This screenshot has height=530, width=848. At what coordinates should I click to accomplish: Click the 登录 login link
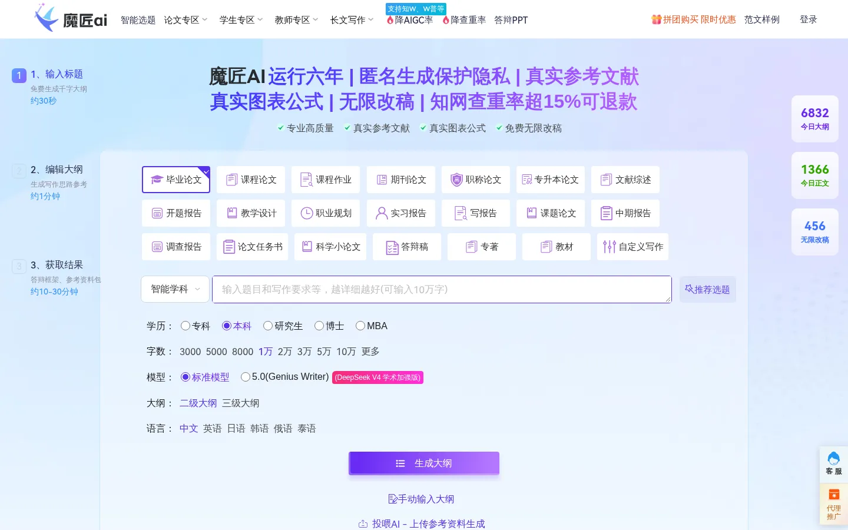pos(809,19)
